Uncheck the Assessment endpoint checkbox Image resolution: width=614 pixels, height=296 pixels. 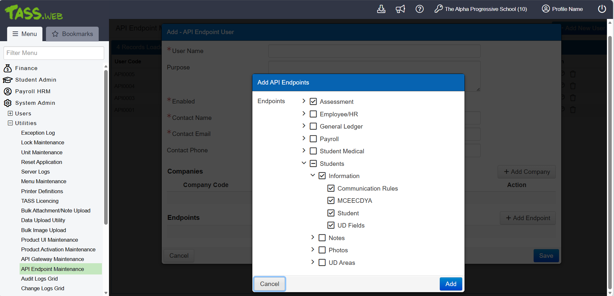(313, 102)
